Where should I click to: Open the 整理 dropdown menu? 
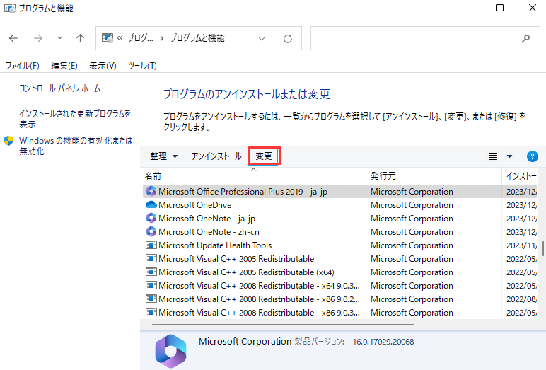point(163,156)
